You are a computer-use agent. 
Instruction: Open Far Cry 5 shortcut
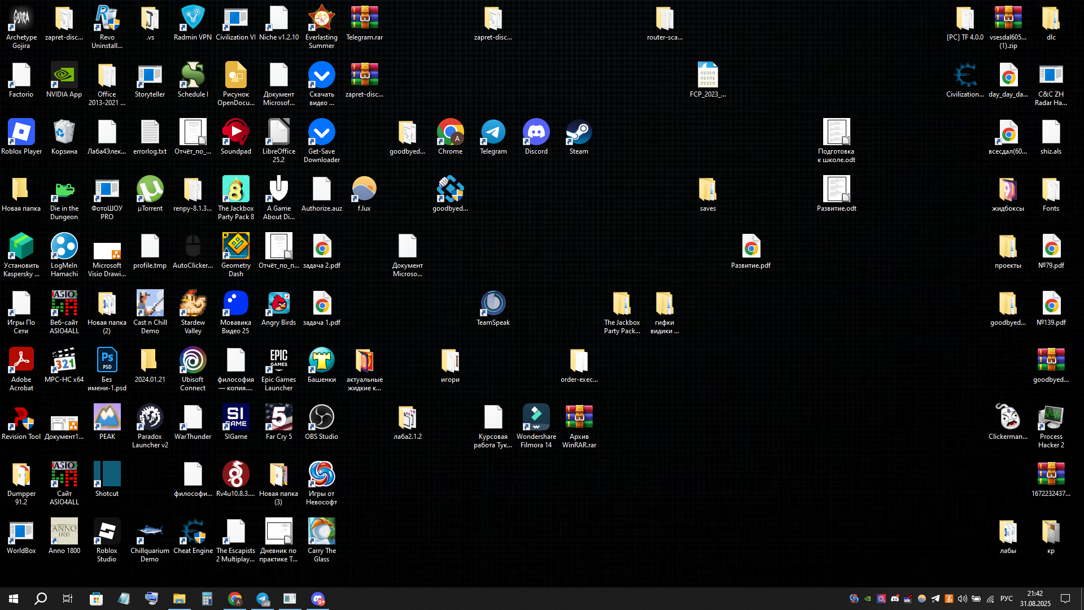point(279,422)
